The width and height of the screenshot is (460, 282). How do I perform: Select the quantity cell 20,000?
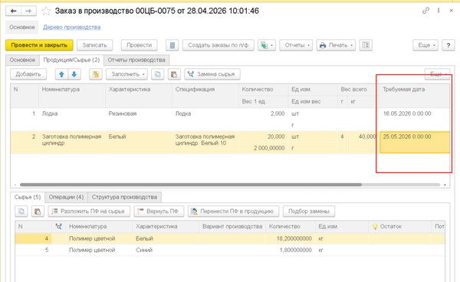click(263, 136)
